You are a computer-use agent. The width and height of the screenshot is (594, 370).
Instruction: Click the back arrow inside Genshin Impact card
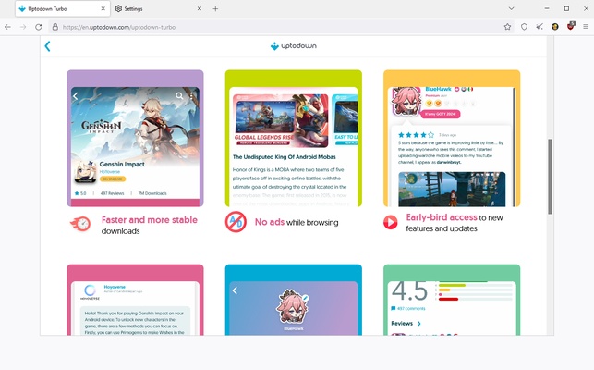[x=76, y=96]
